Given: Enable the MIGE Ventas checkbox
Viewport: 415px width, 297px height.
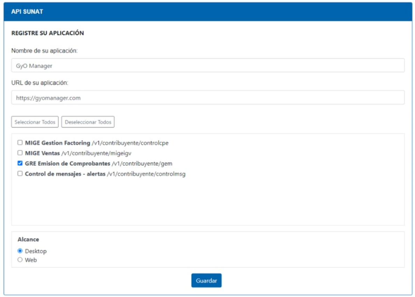Looking at the screenshot, I should (20, 153).
